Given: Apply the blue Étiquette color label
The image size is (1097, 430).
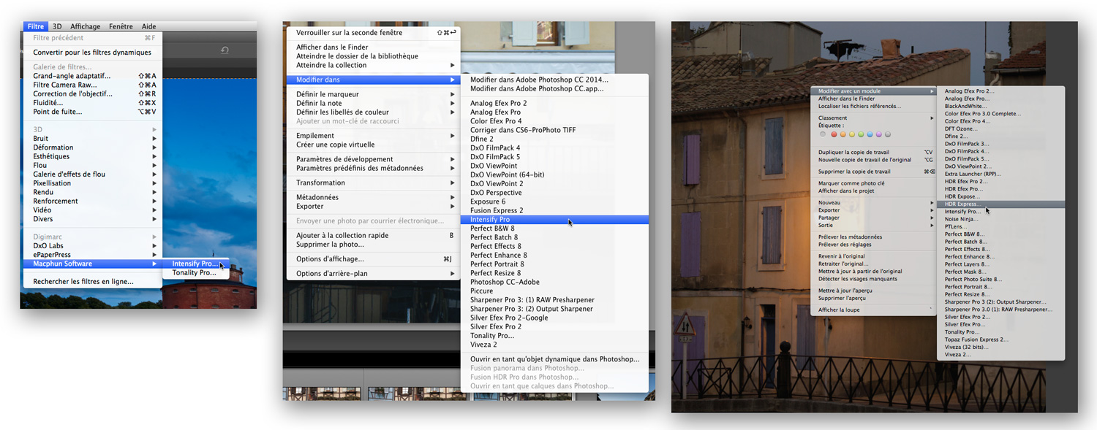Looking at the screenshot, I should click(x=870, y=134).
